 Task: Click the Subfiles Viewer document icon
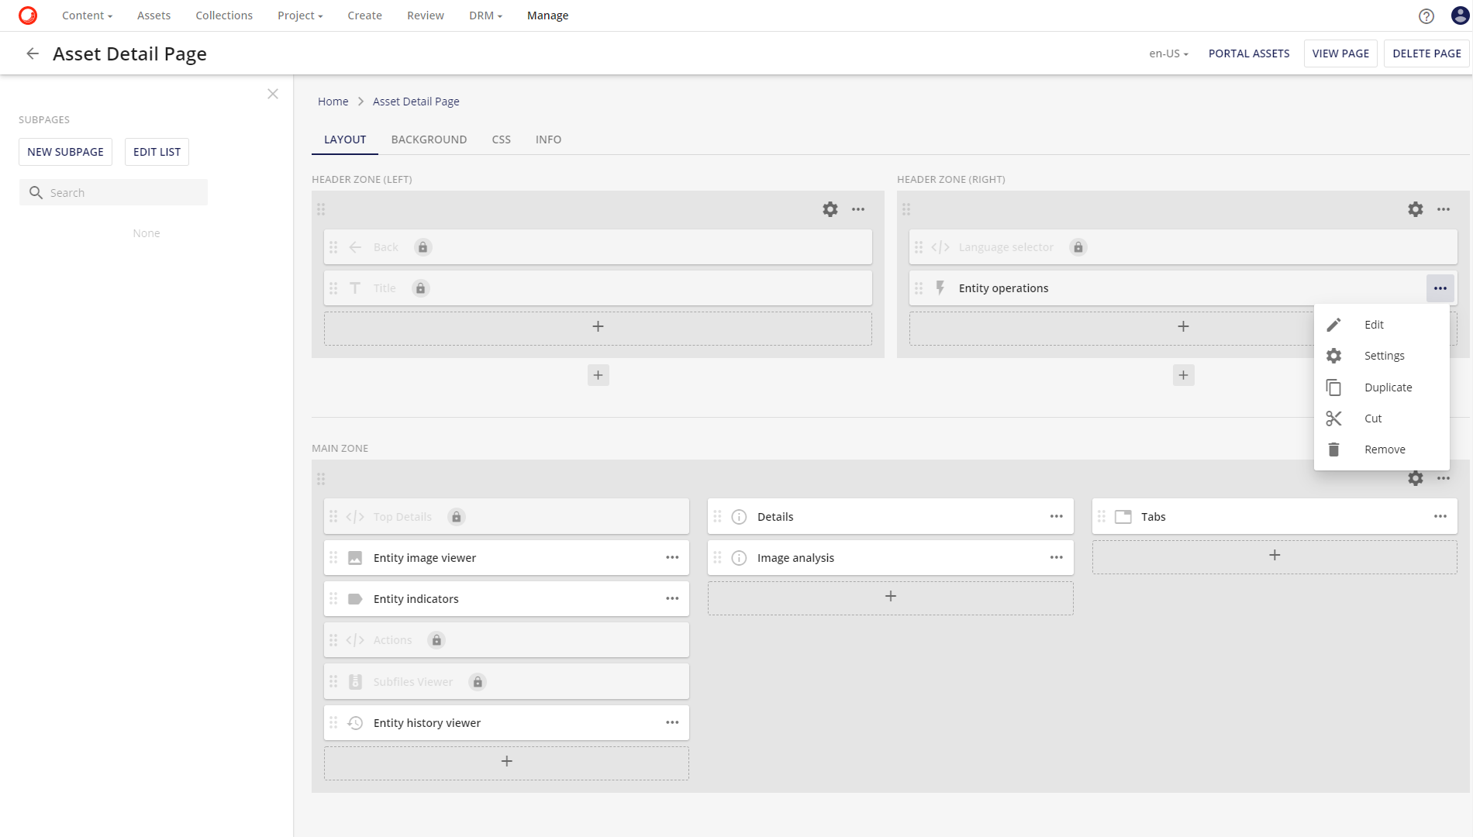pos(356,681)
